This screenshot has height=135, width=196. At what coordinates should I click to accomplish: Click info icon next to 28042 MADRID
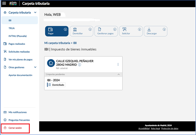tap(79, 65)
